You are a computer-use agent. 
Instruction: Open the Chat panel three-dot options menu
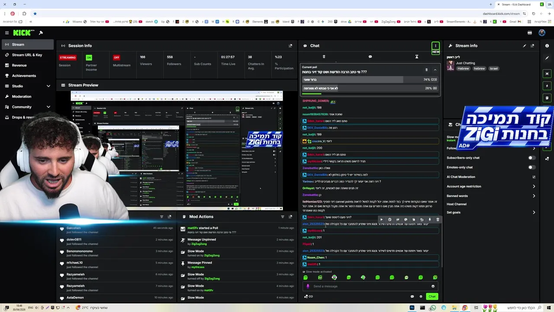435,45
